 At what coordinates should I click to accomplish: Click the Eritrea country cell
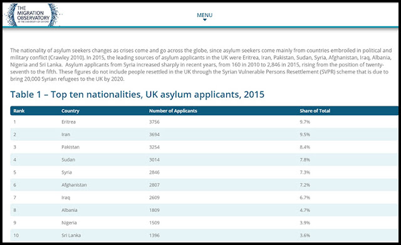(x=68, y=122)
